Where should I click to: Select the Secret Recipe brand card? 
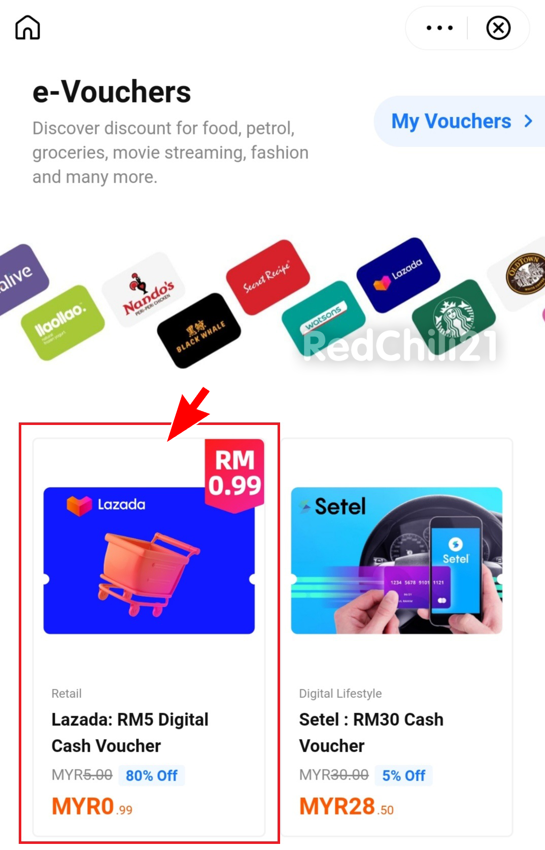point(267,277)
